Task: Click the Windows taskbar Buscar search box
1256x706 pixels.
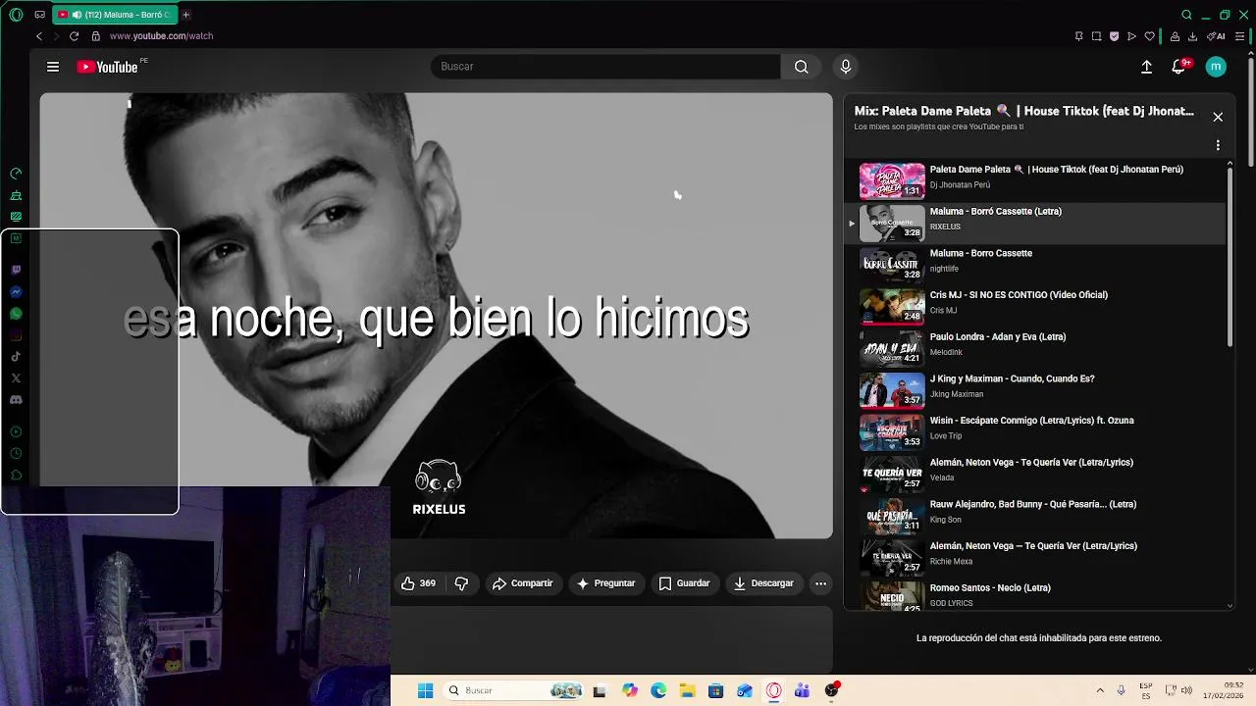Action: click(x=514, y=690)
